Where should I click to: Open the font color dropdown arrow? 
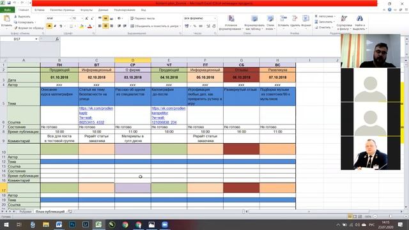pos(93,26)
